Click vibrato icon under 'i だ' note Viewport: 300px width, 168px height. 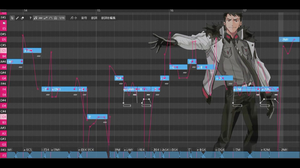(48, 95)
